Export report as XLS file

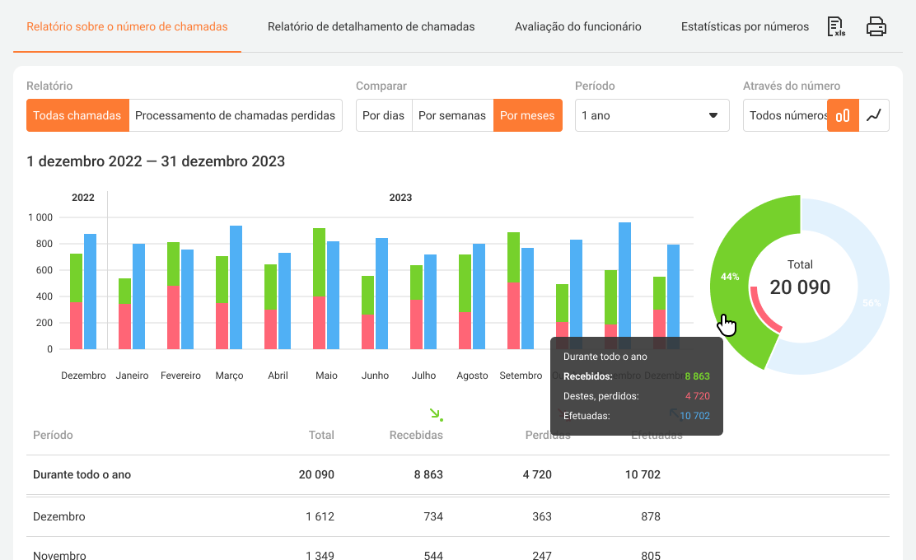(836, 27)
